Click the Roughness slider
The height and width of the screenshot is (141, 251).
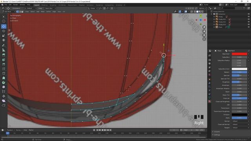[x=240, y=82]
